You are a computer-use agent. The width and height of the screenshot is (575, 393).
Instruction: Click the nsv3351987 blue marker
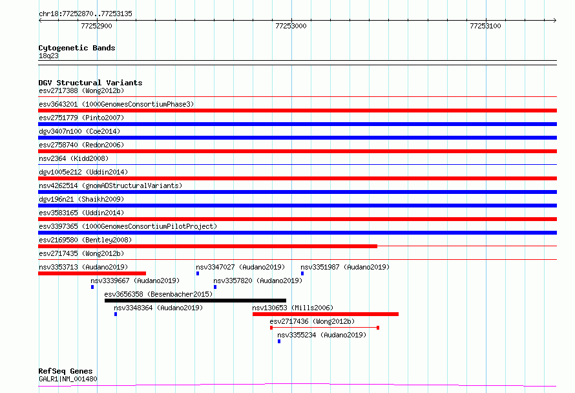pos(302,273)
